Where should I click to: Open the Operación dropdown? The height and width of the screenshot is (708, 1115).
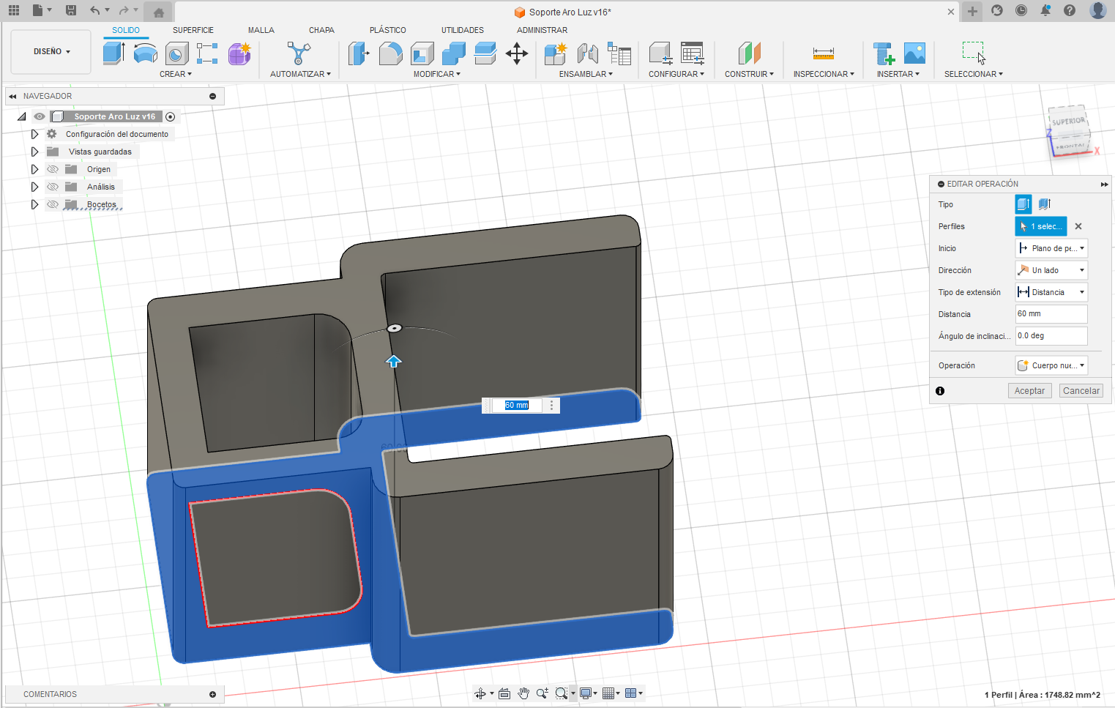(1051, 365)
